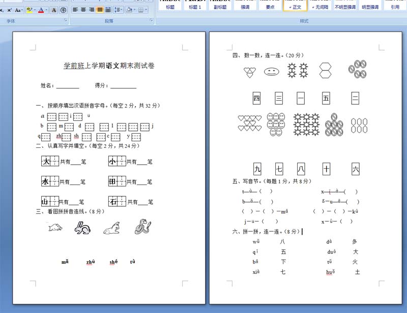This screenshot has height=313, width=407.
Task: Click the boxed character 五
Action: [326, 98]
